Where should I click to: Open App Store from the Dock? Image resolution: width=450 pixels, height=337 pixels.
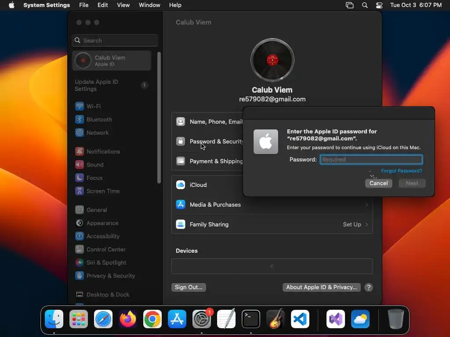pyautogui.click(x=177, y=319)
